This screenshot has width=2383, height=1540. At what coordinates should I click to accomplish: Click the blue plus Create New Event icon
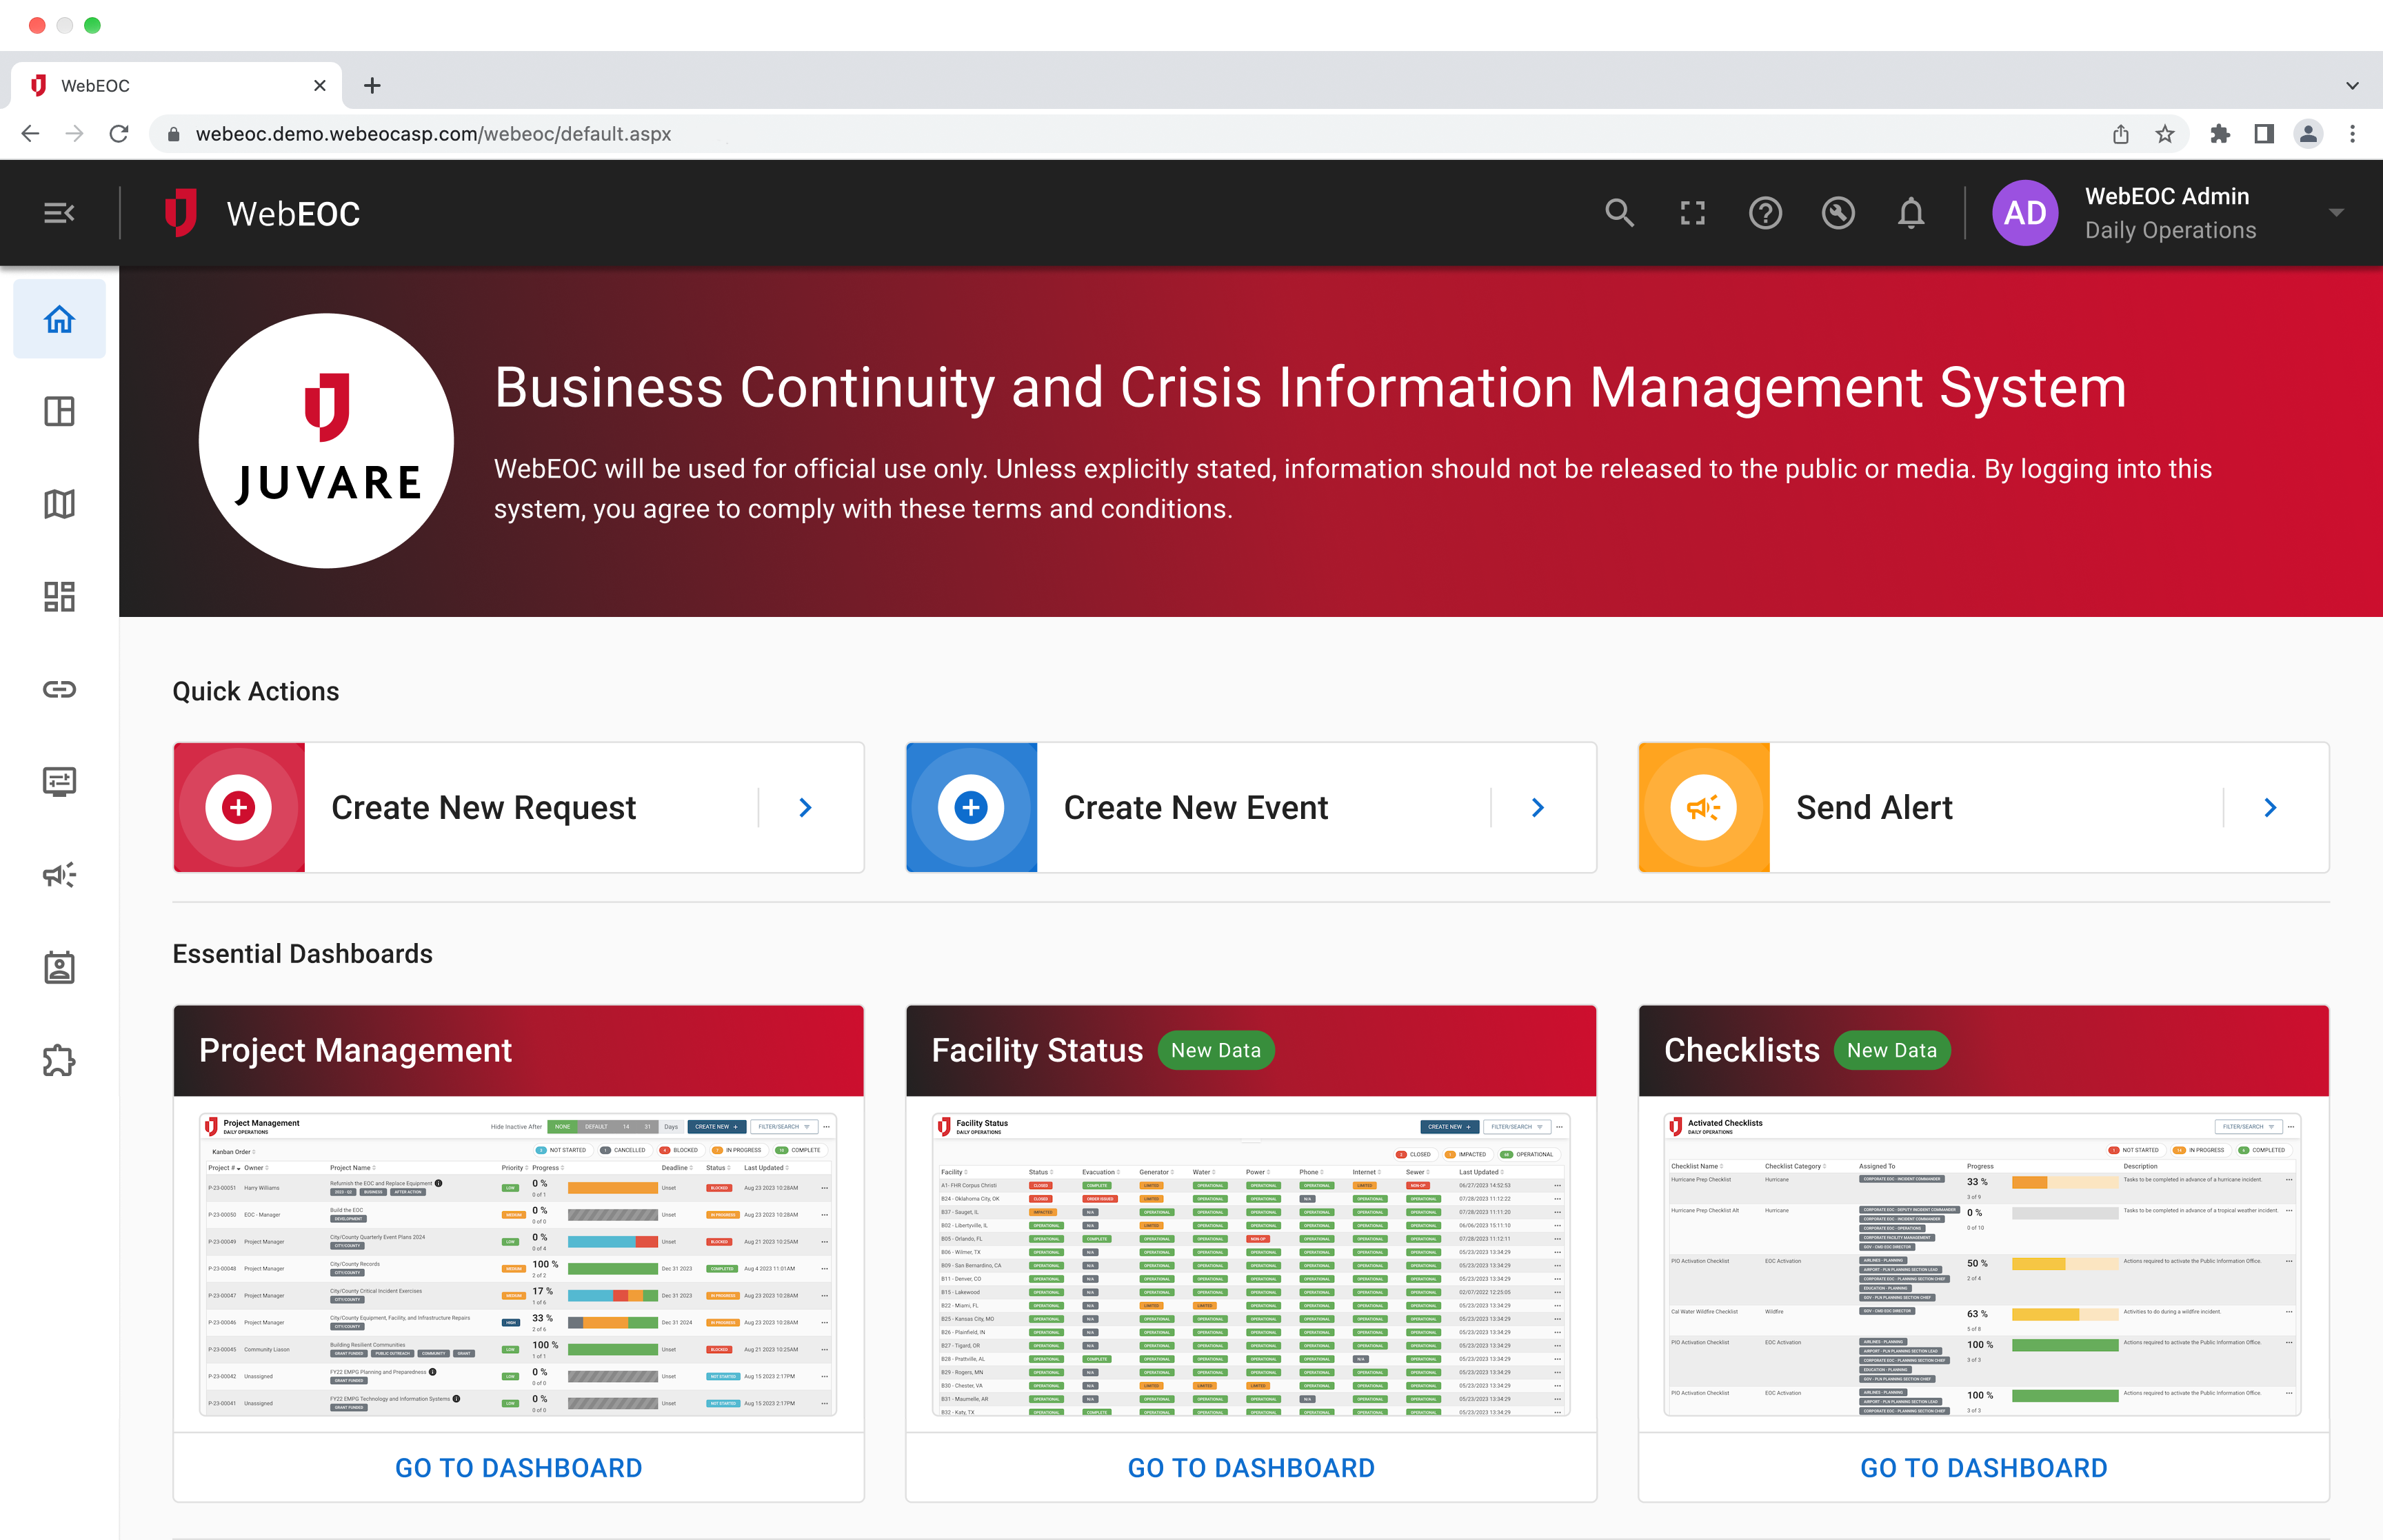point(971,807)
